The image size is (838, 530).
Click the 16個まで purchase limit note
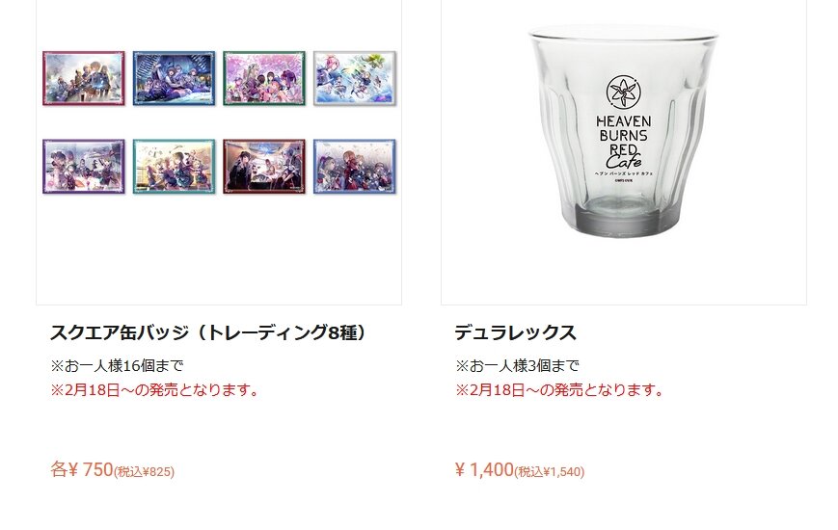click(117, 366)
